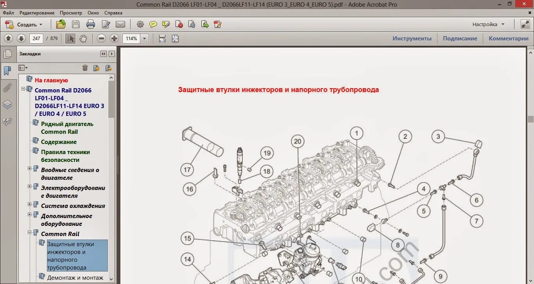
Task: Open the Файл menu
Action: coord(8,13)
